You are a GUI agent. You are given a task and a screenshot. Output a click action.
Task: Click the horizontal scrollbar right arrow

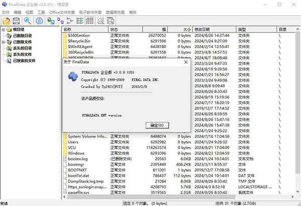coord(292,197)
